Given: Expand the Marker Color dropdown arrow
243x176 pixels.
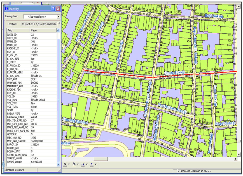Looking at the screenshot, I should [96, 165].
